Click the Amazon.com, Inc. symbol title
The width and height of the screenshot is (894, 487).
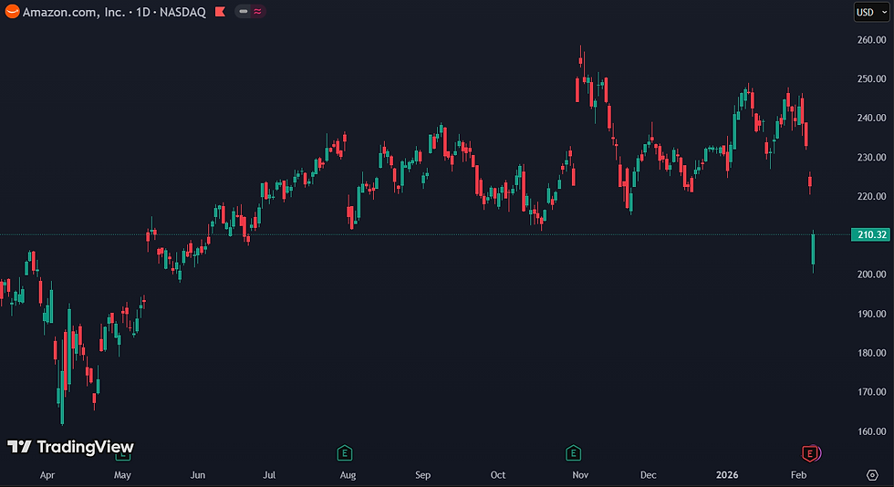coord(74,12)
